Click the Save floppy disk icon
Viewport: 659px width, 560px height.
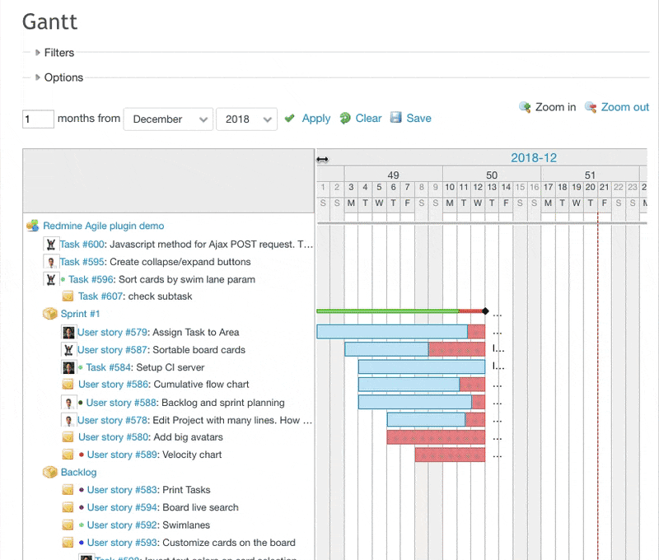396,119
